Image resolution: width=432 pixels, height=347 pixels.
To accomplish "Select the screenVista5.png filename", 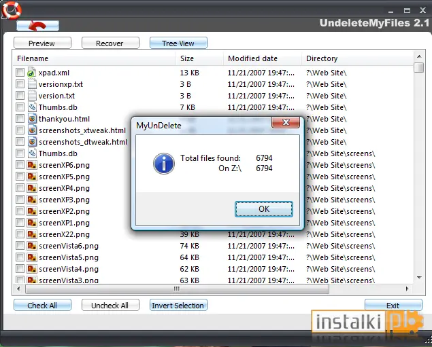I will [x=69, y=257].
